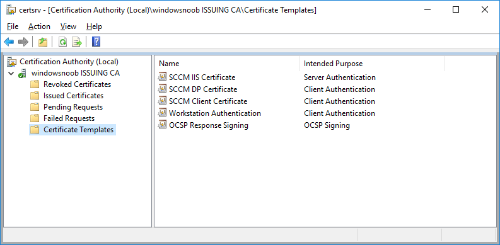Open the File menu

point(13,26)
